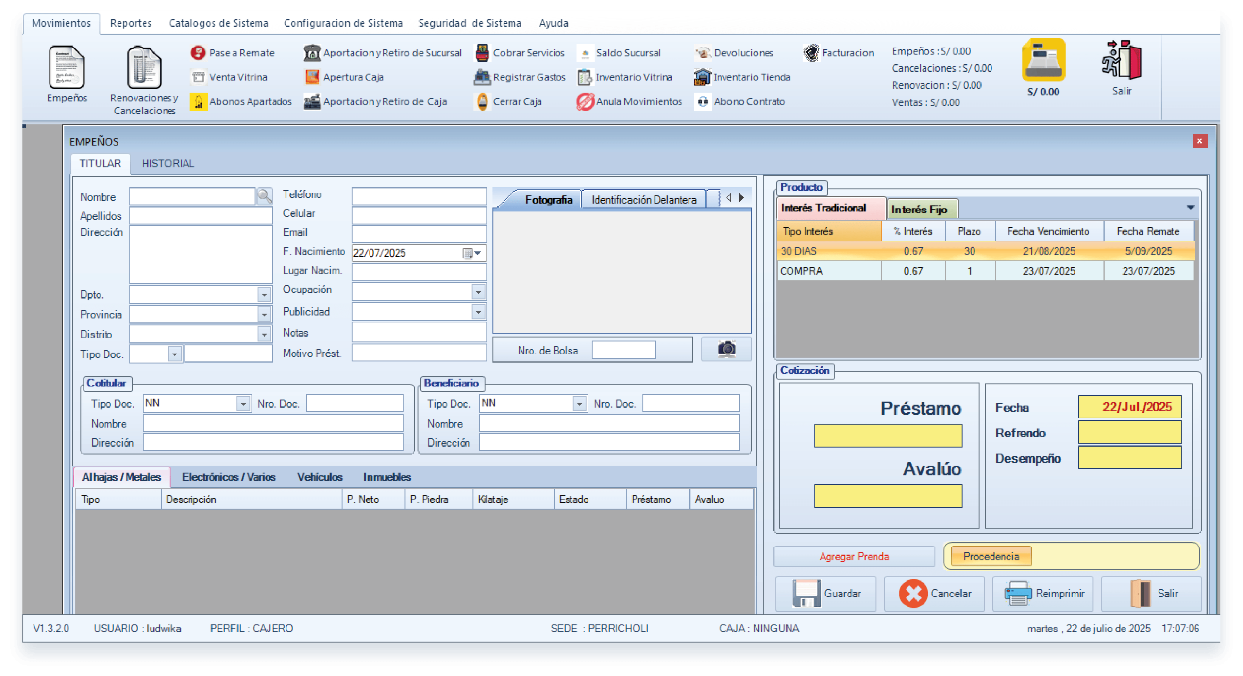The width and height of the screenshot is (1243, 676).
Task: Click the camera capture button
Action: [726, 349]
